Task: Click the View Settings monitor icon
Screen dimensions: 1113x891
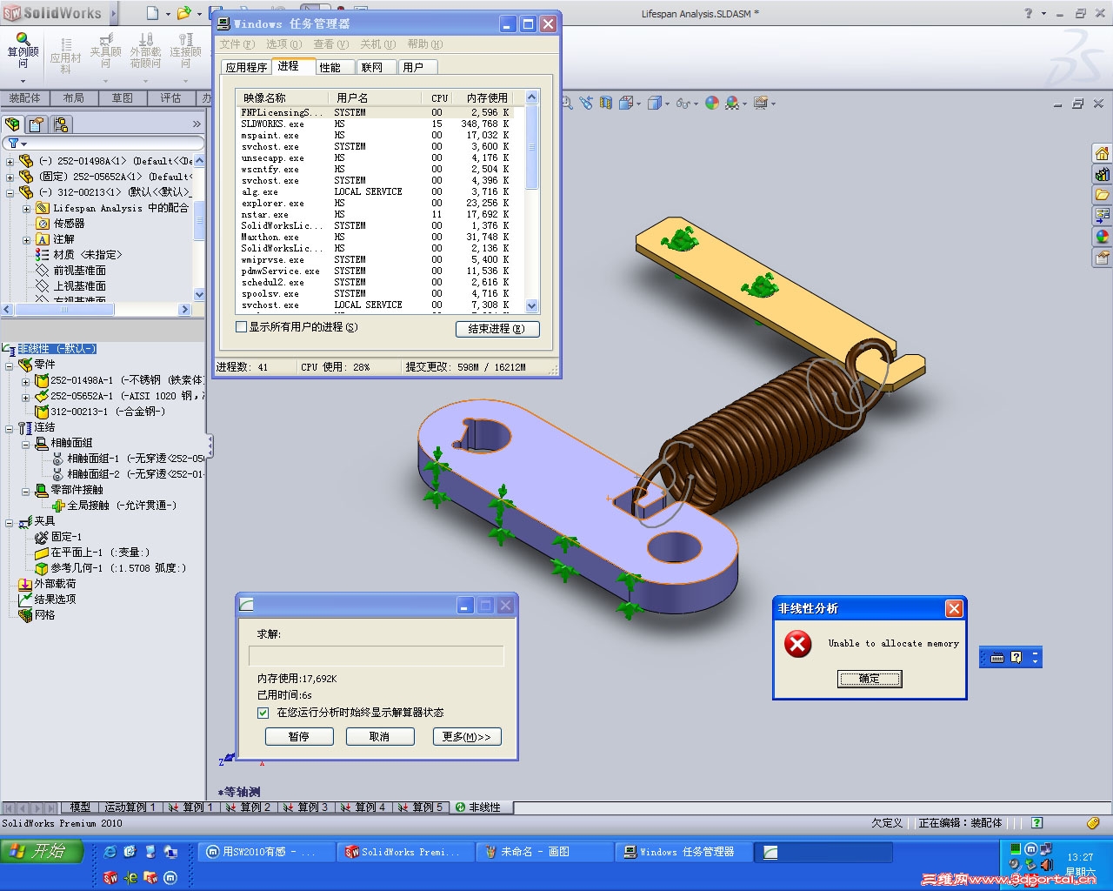Action: click(761, 103)
